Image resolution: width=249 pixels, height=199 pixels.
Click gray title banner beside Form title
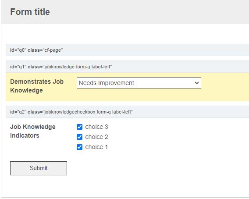pyautogui.click(x=149, y=12)
